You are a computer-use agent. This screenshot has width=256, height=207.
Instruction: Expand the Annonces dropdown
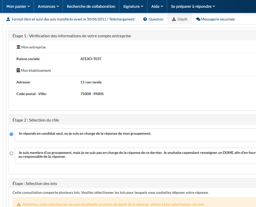[x=48, y=6]
